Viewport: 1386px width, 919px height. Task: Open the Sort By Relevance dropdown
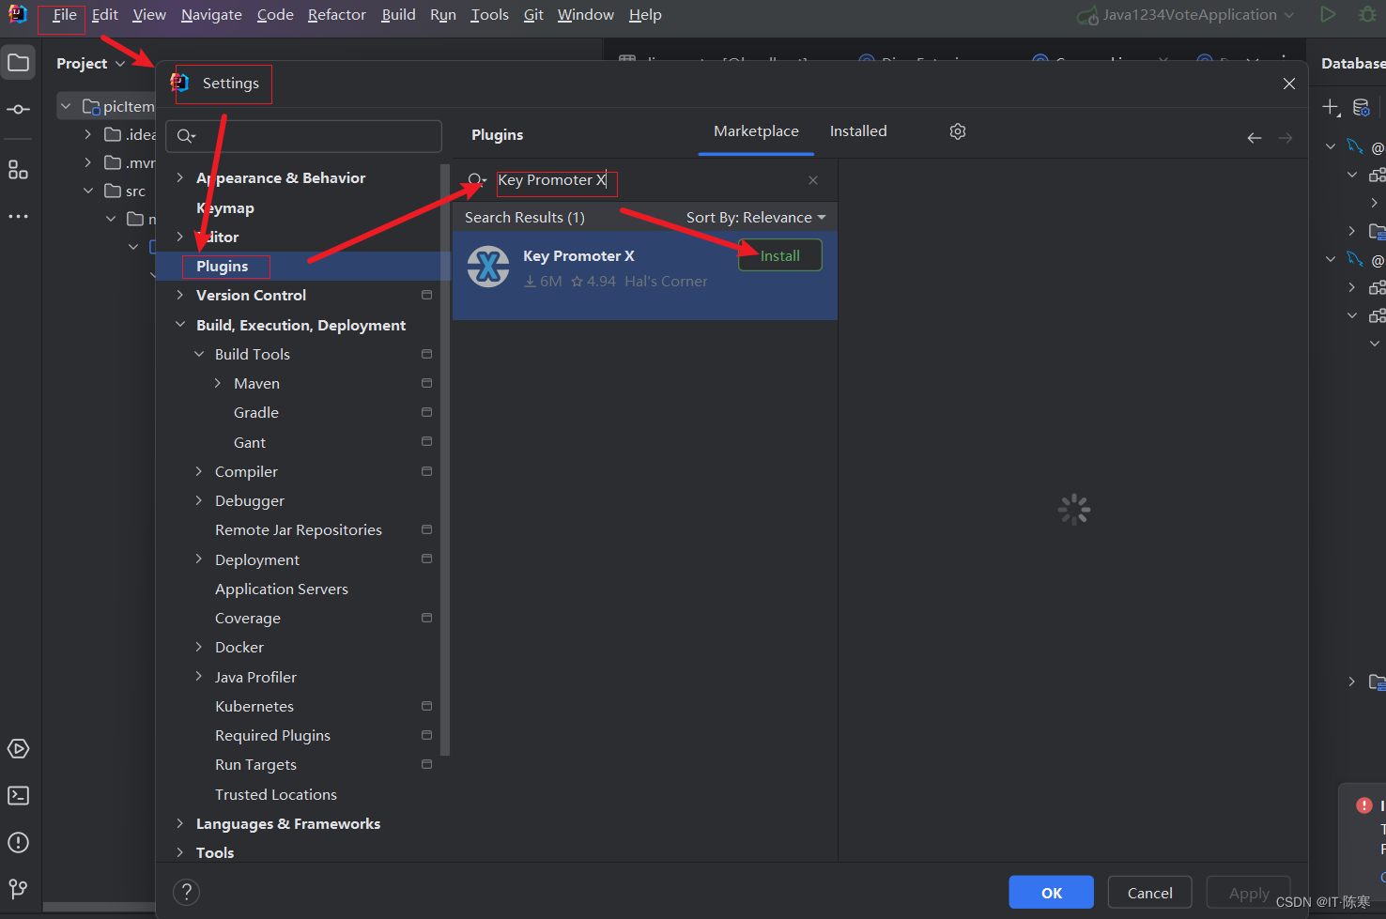[756, 217]
